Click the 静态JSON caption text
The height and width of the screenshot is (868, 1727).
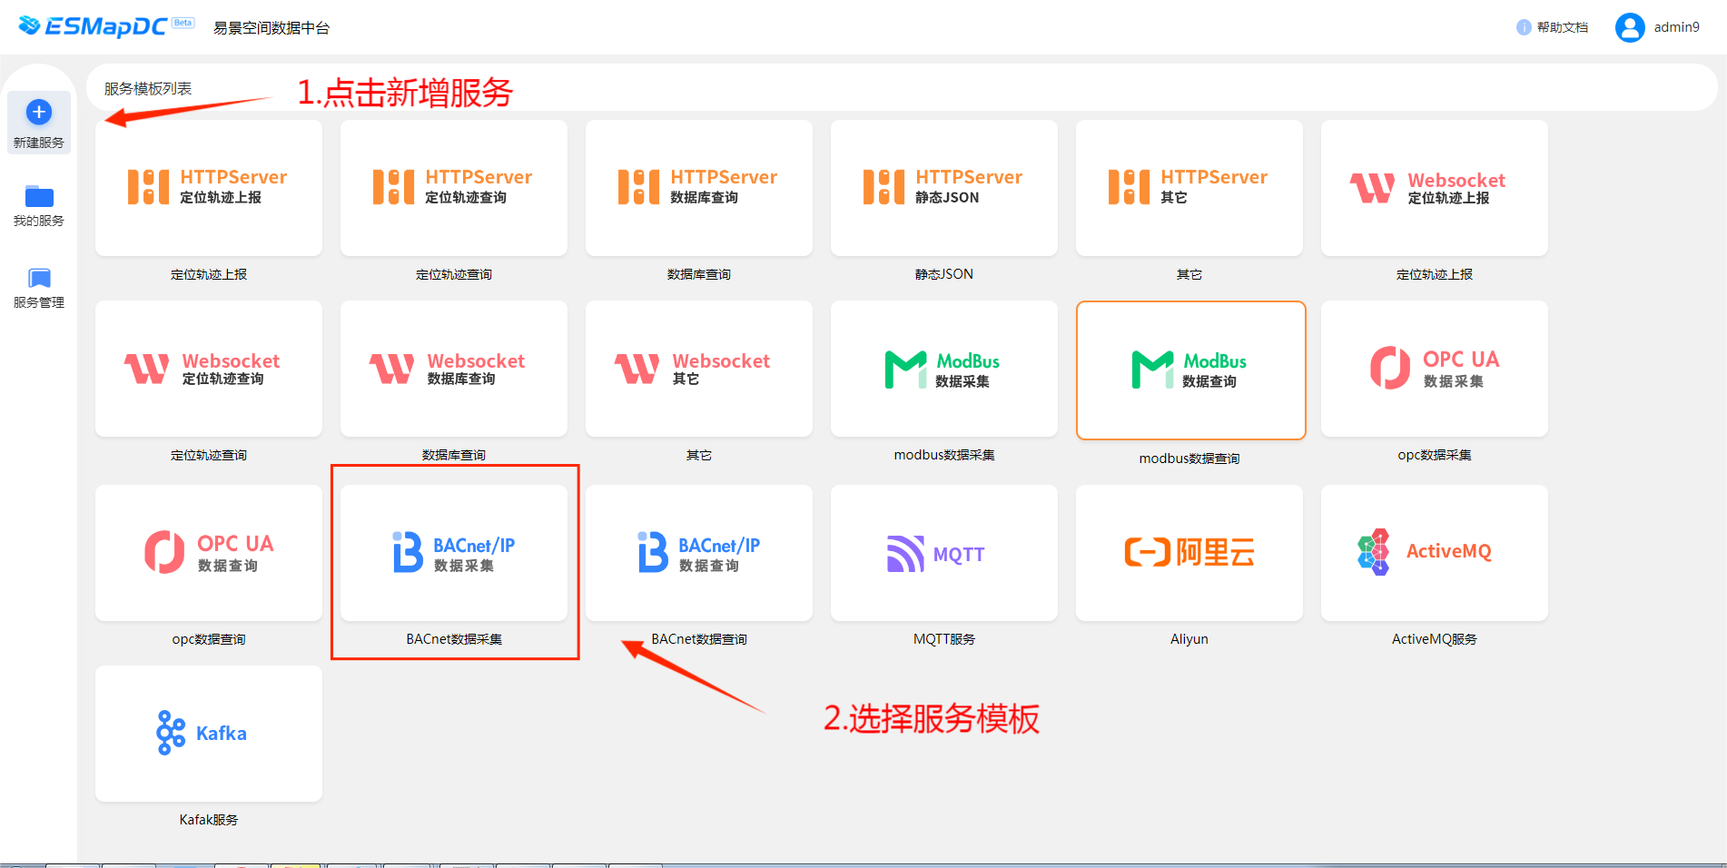pos(944,274)
